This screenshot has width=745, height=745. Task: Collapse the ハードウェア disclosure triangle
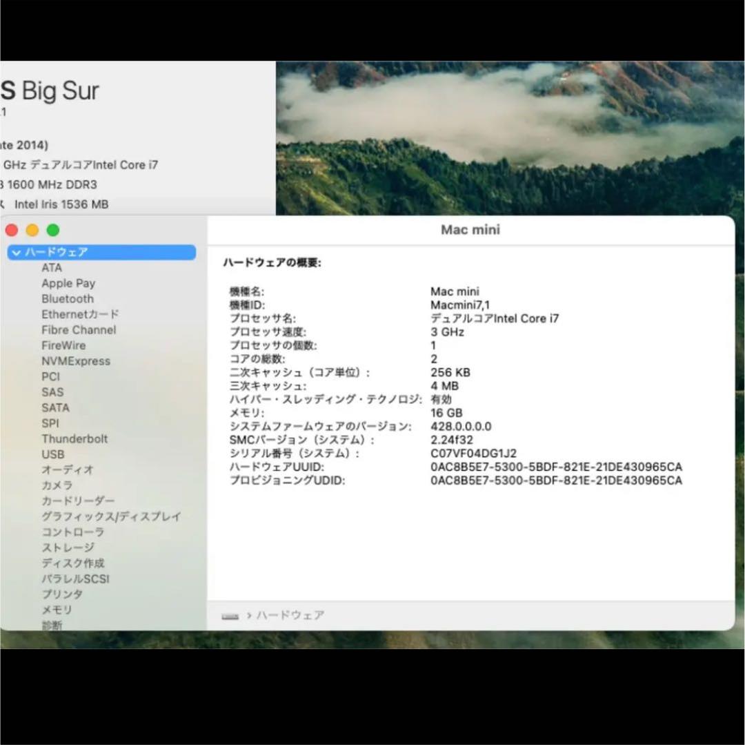click(15, 253)
